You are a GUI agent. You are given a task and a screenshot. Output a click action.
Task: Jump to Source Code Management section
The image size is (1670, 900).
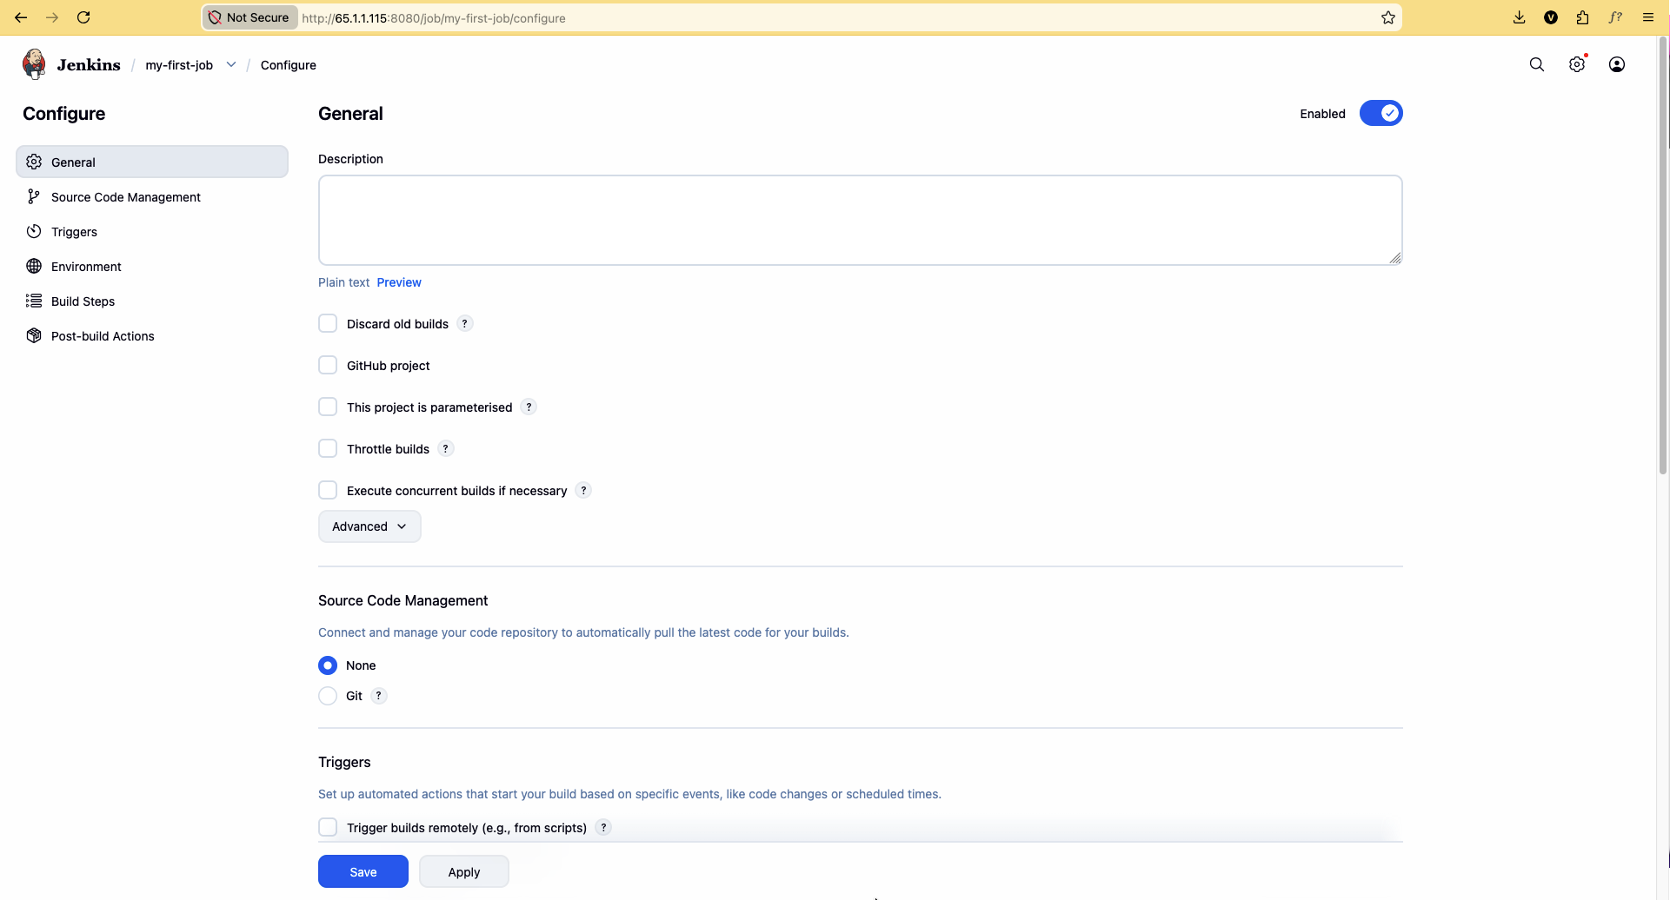click(152, 196)
